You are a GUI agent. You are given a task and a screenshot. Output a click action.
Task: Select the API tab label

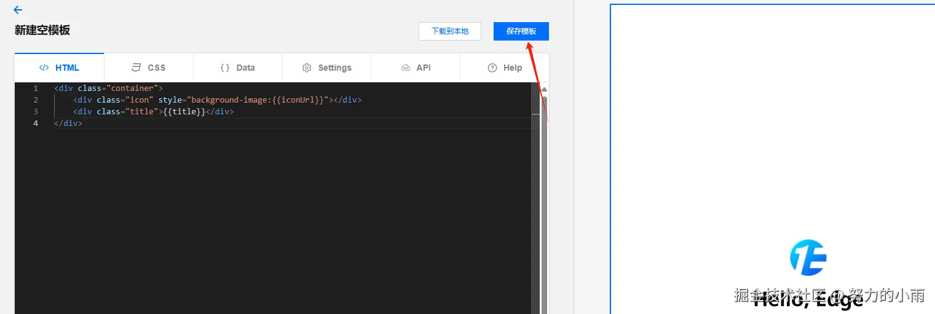(424, 68)
